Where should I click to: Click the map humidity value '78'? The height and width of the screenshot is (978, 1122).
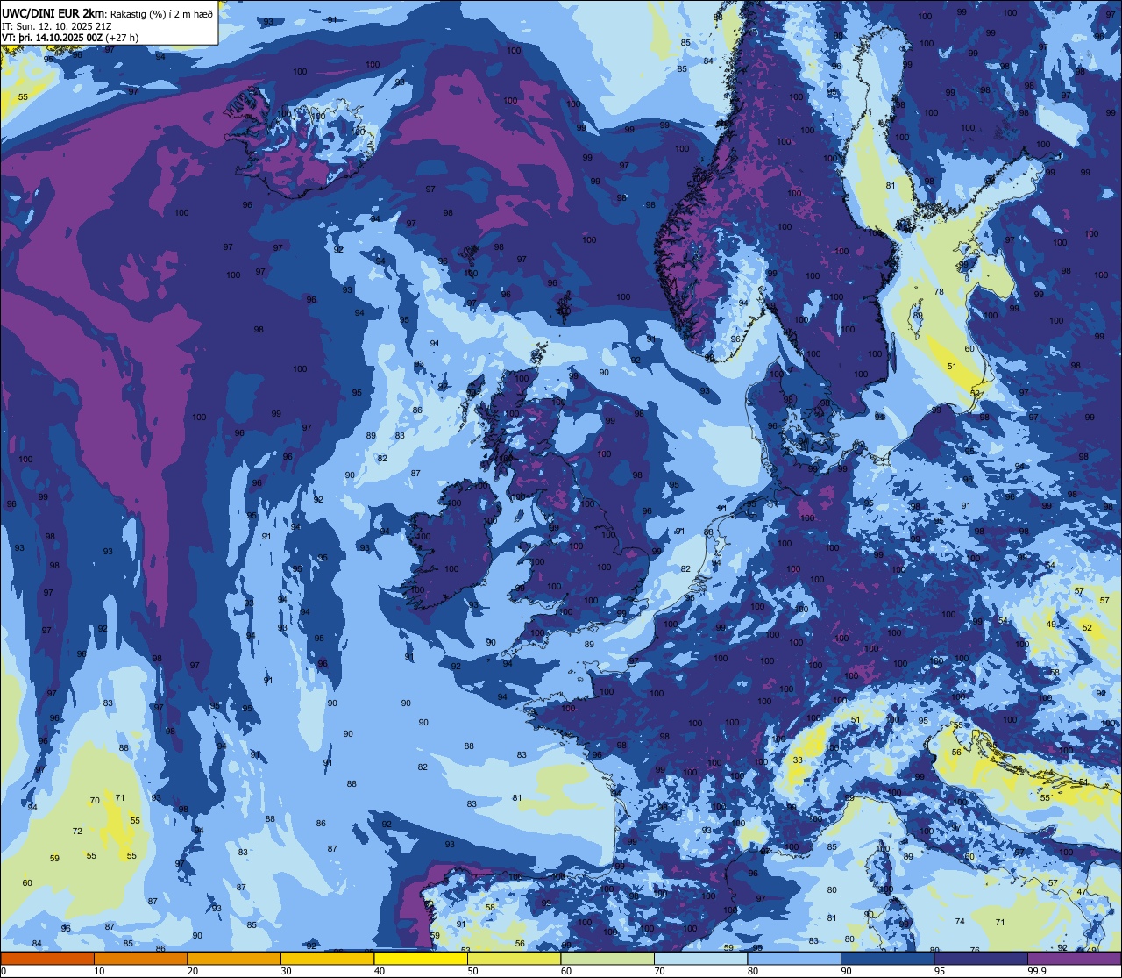tap(939, 292)
